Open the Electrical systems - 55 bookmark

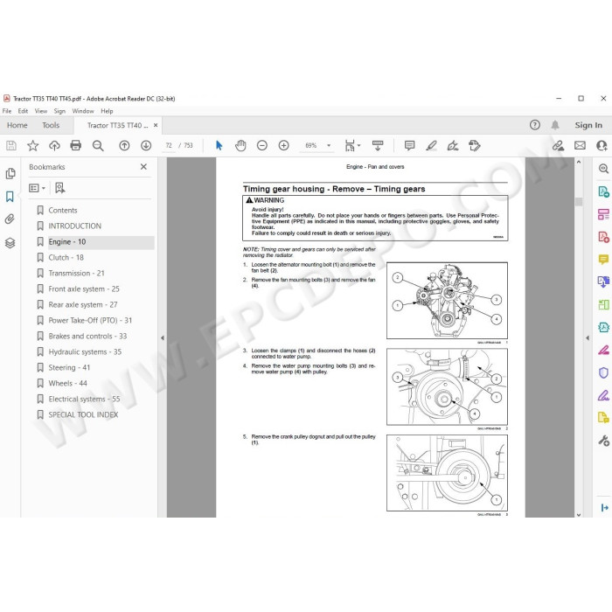coord(84,399)
